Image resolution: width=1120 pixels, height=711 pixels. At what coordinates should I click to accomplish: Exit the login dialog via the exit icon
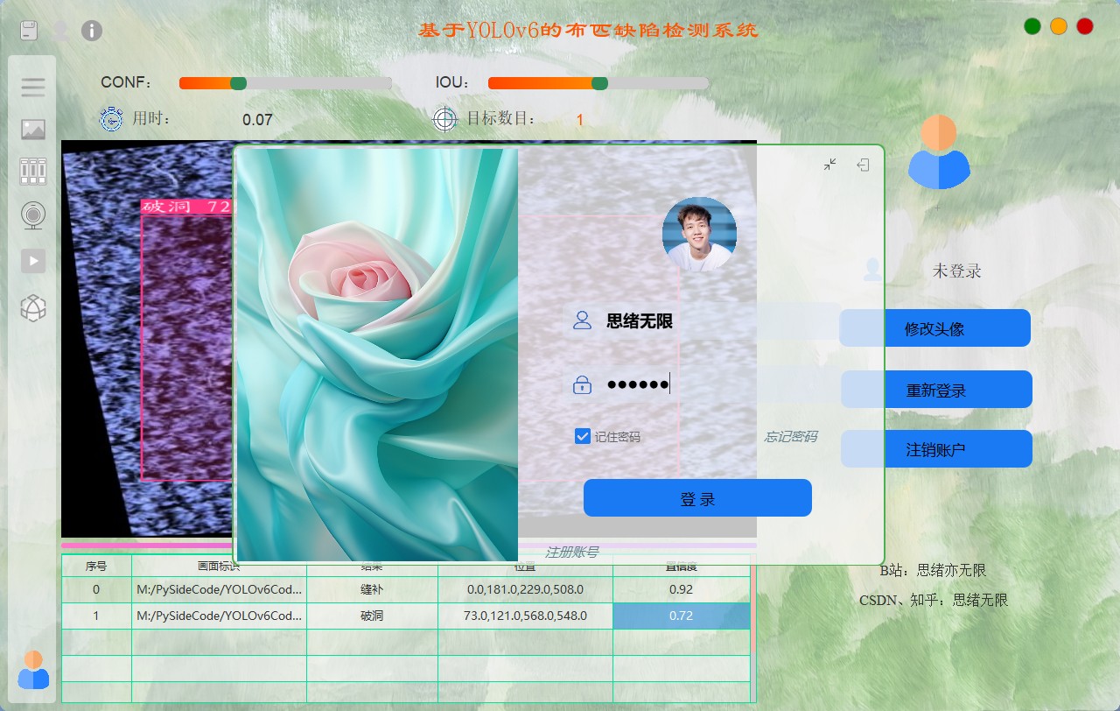point(863,164)
